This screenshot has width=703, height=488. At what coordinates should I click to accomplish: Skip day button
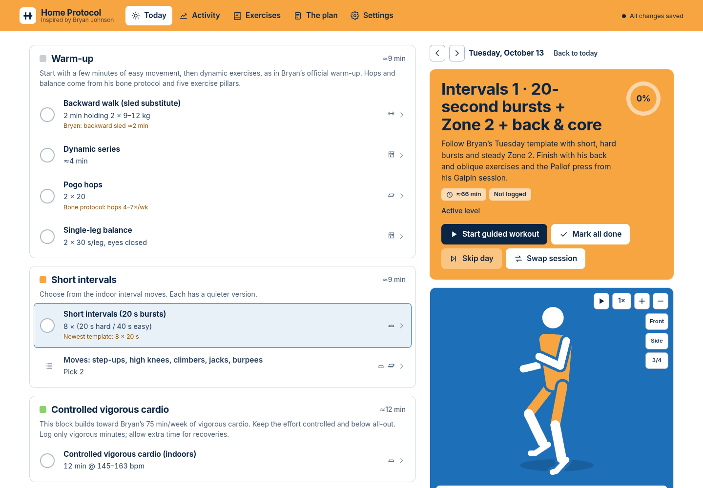pos(472,259)
